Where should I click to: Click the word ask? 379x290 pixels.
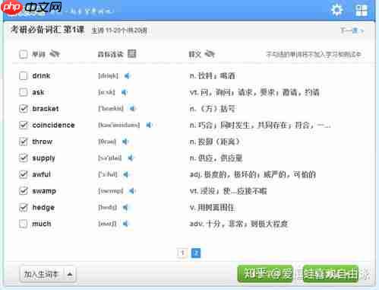pos(38,92)
